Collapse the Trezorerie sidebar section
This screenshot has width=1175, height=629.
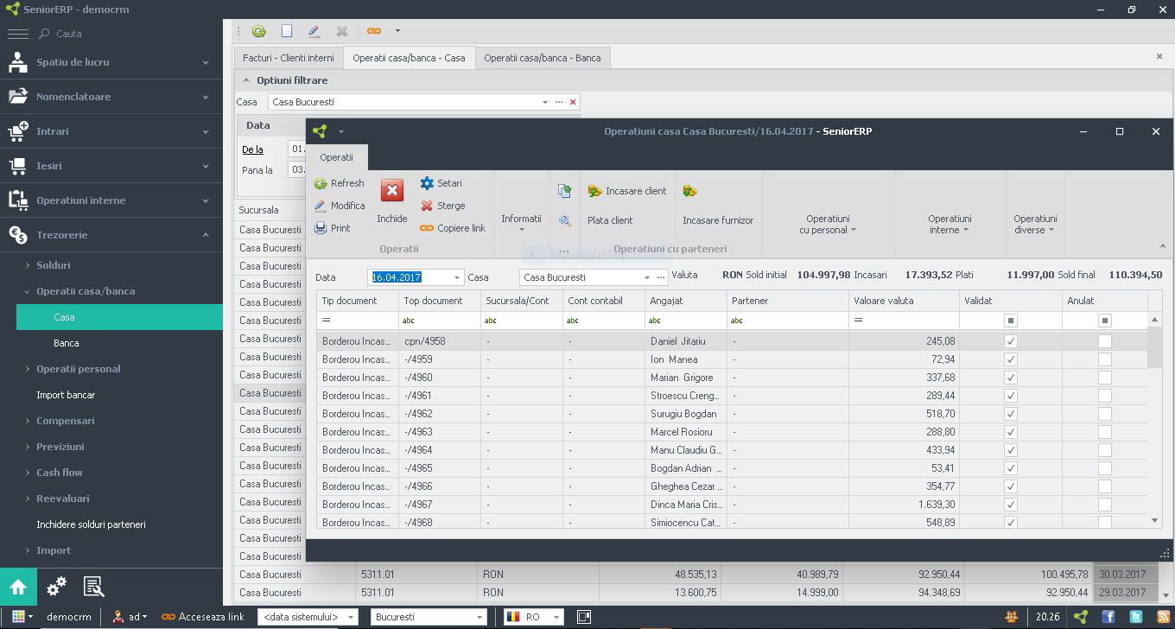(206, 235)
